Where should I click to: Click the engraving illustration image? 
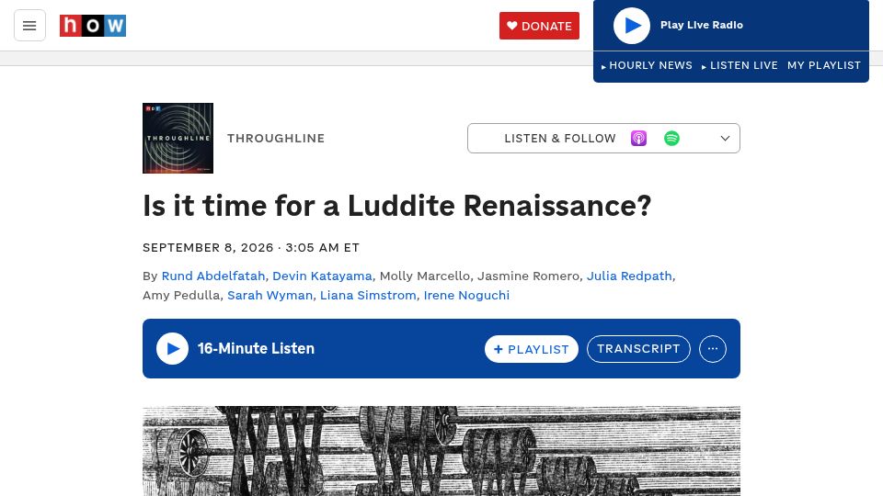tap(441, 451)
